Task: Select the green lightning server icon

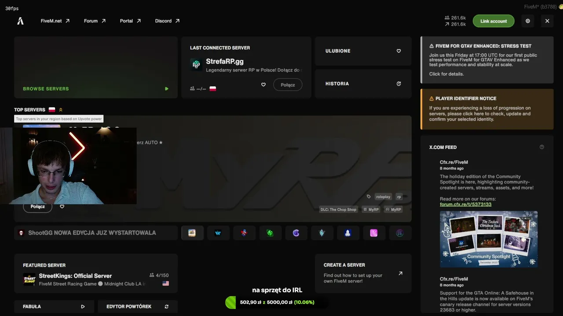Action: (x=270, y=233)
